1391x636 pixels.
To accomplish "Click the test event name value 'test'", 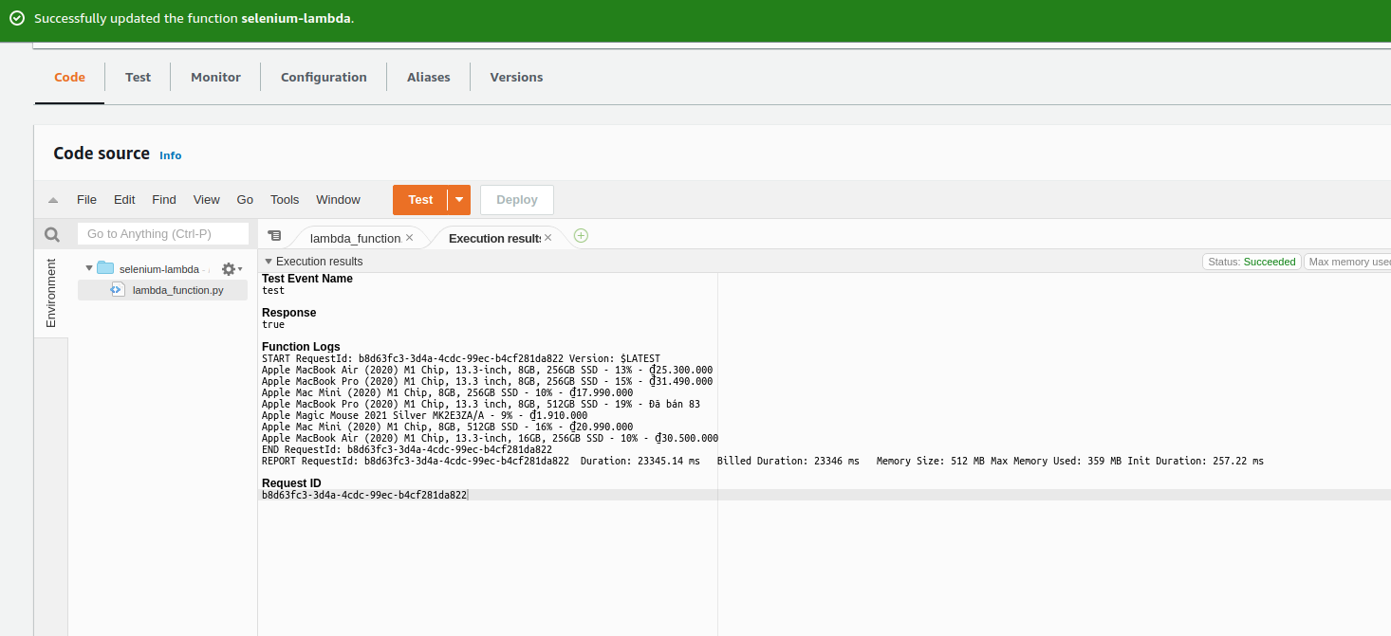I will (x=273, y=291).
